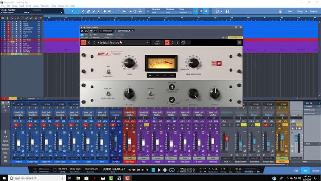321x181 pixels.
Task: Load previous preset with left arrow
Action: pyautogui.click(x=89, y=43)
